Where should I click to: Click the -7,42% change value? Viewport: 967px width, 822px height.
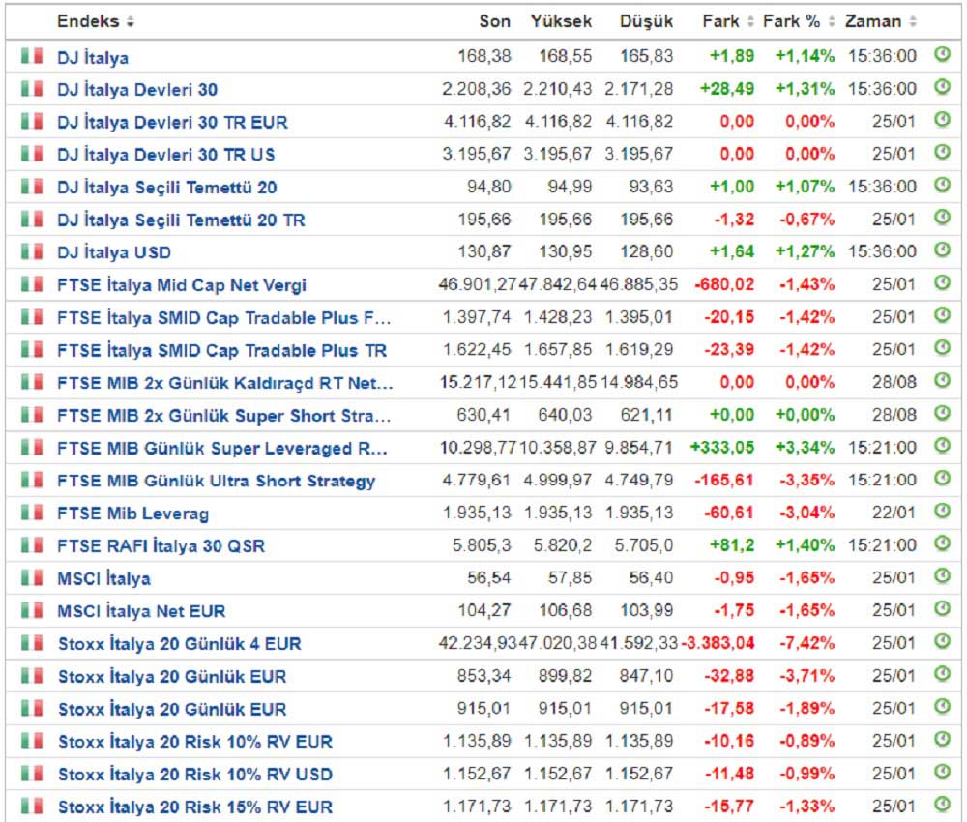click(x=807, y=644)
